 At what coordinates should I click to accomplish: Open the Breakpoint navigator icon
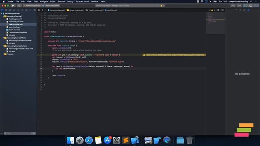30,10
